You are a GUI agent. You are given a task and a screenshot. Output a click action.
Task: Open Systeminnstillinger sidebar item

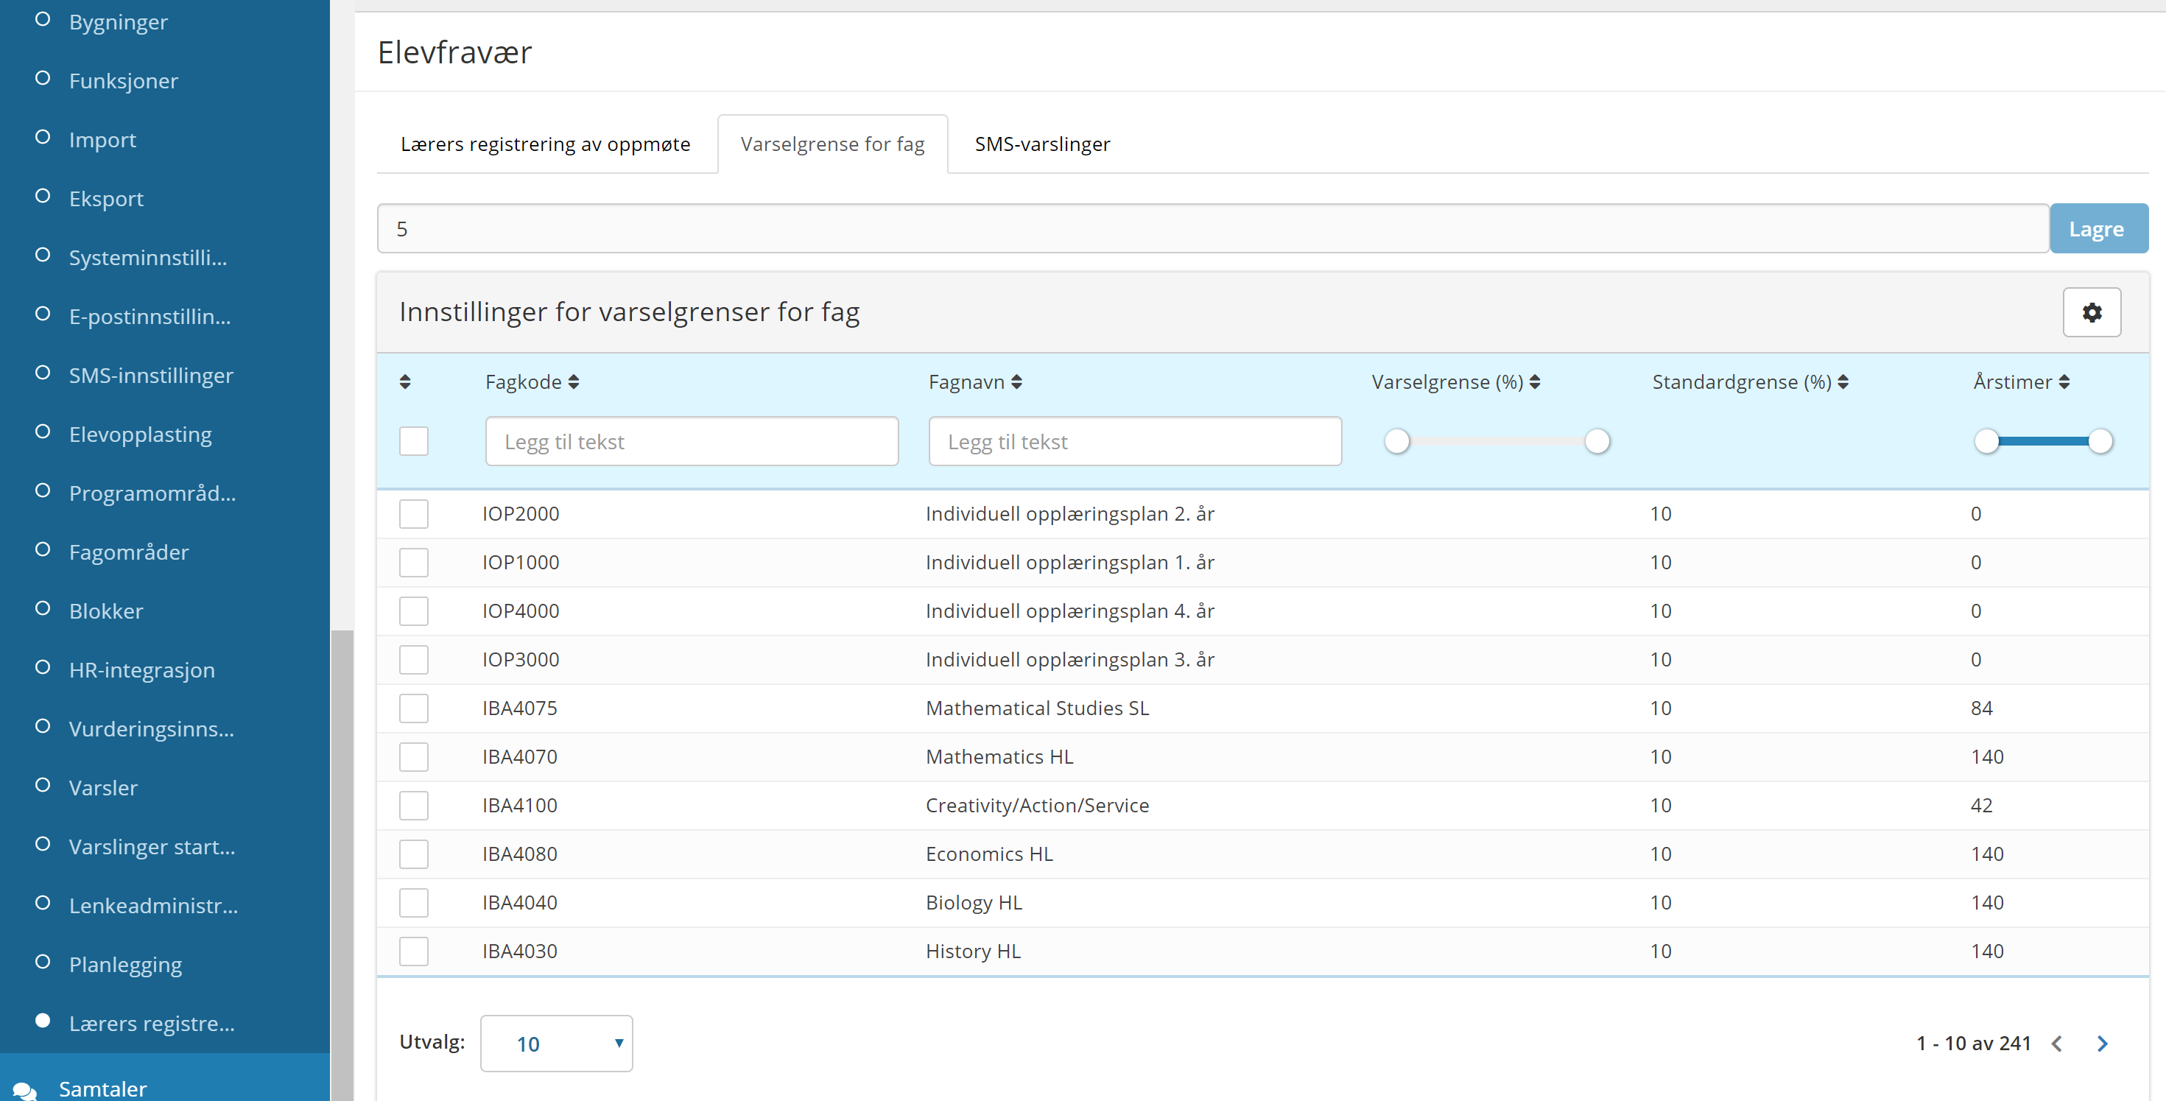tap(148, 257)
